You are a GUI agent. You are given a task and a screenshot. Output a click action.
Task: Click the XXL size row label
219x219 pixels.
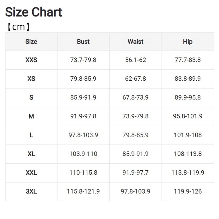(x=31, y=173)
